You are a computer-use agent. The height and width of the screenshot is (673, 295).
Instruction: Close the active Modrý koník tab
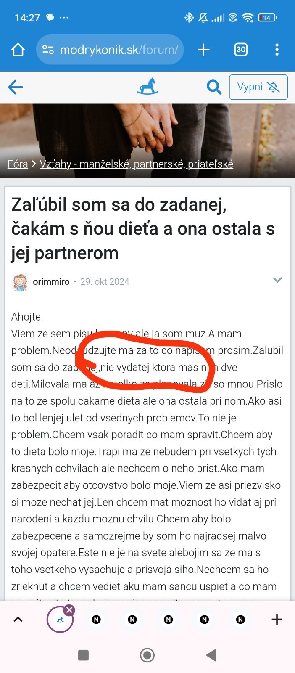pyautogui.click(x=70, y=610)
